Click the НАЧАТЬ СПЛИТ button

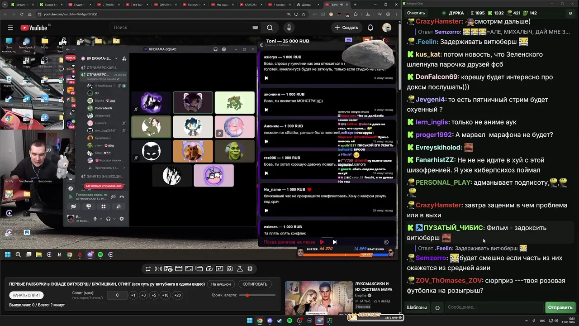coord(26,295)
